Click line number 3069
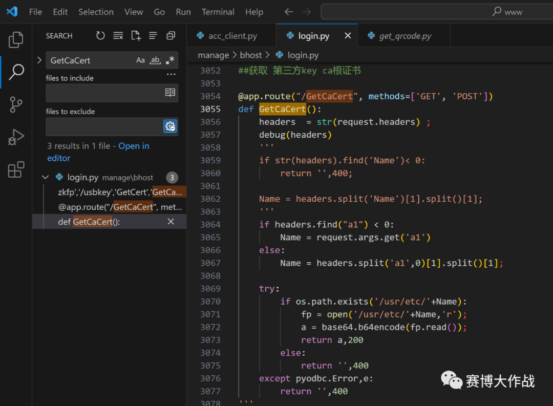 [x=210, y=289]
